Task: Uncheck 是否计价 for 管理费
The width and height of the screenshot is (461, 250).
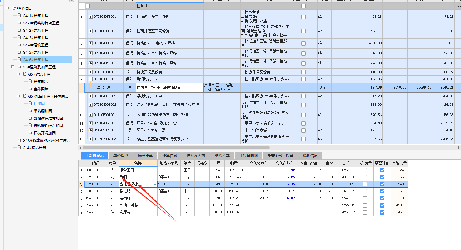Action: coord(382,212)
